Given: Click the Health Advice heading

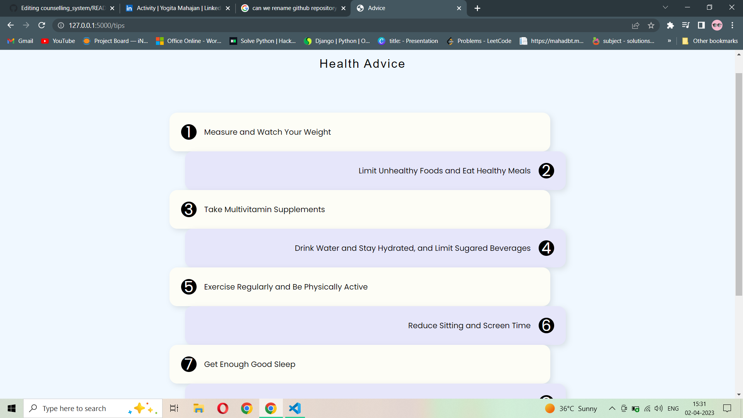Looking at the screenshot, I should coord(362,64).
